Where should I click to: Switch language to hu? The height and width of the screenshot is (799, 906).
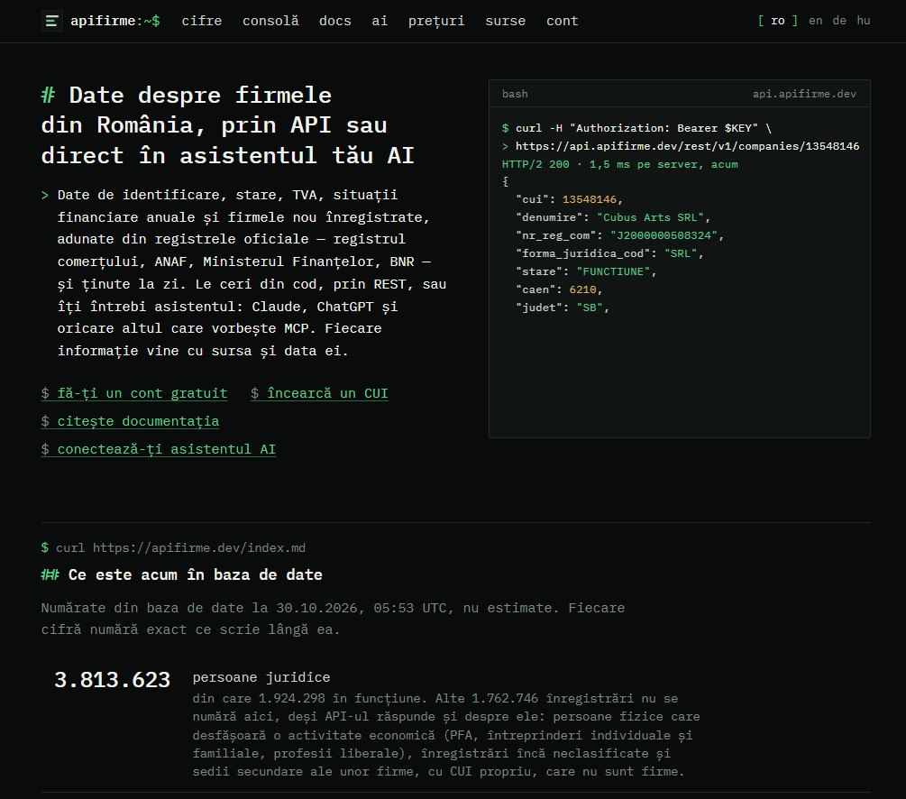864,21
